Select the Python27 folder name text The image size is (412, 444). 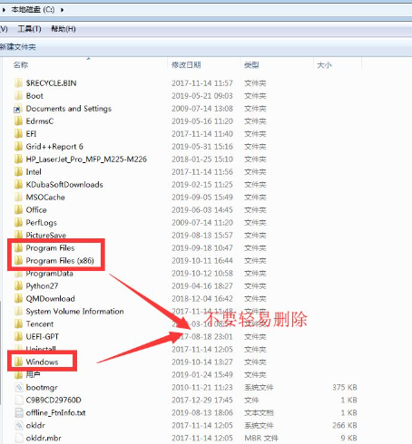pyautogui.click(x=42, y=285)
